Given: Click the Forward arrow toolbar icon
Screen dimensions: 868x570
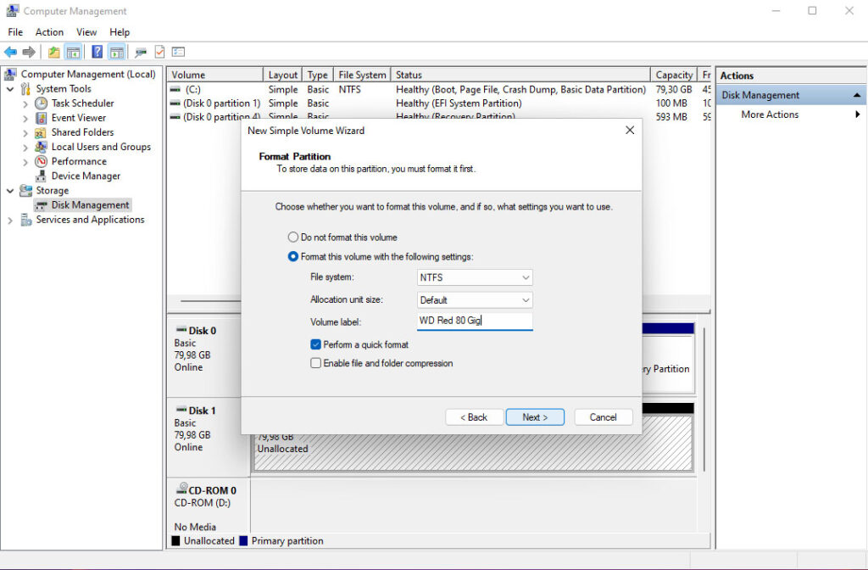Looking at the screenshot, I should point(29,52).
